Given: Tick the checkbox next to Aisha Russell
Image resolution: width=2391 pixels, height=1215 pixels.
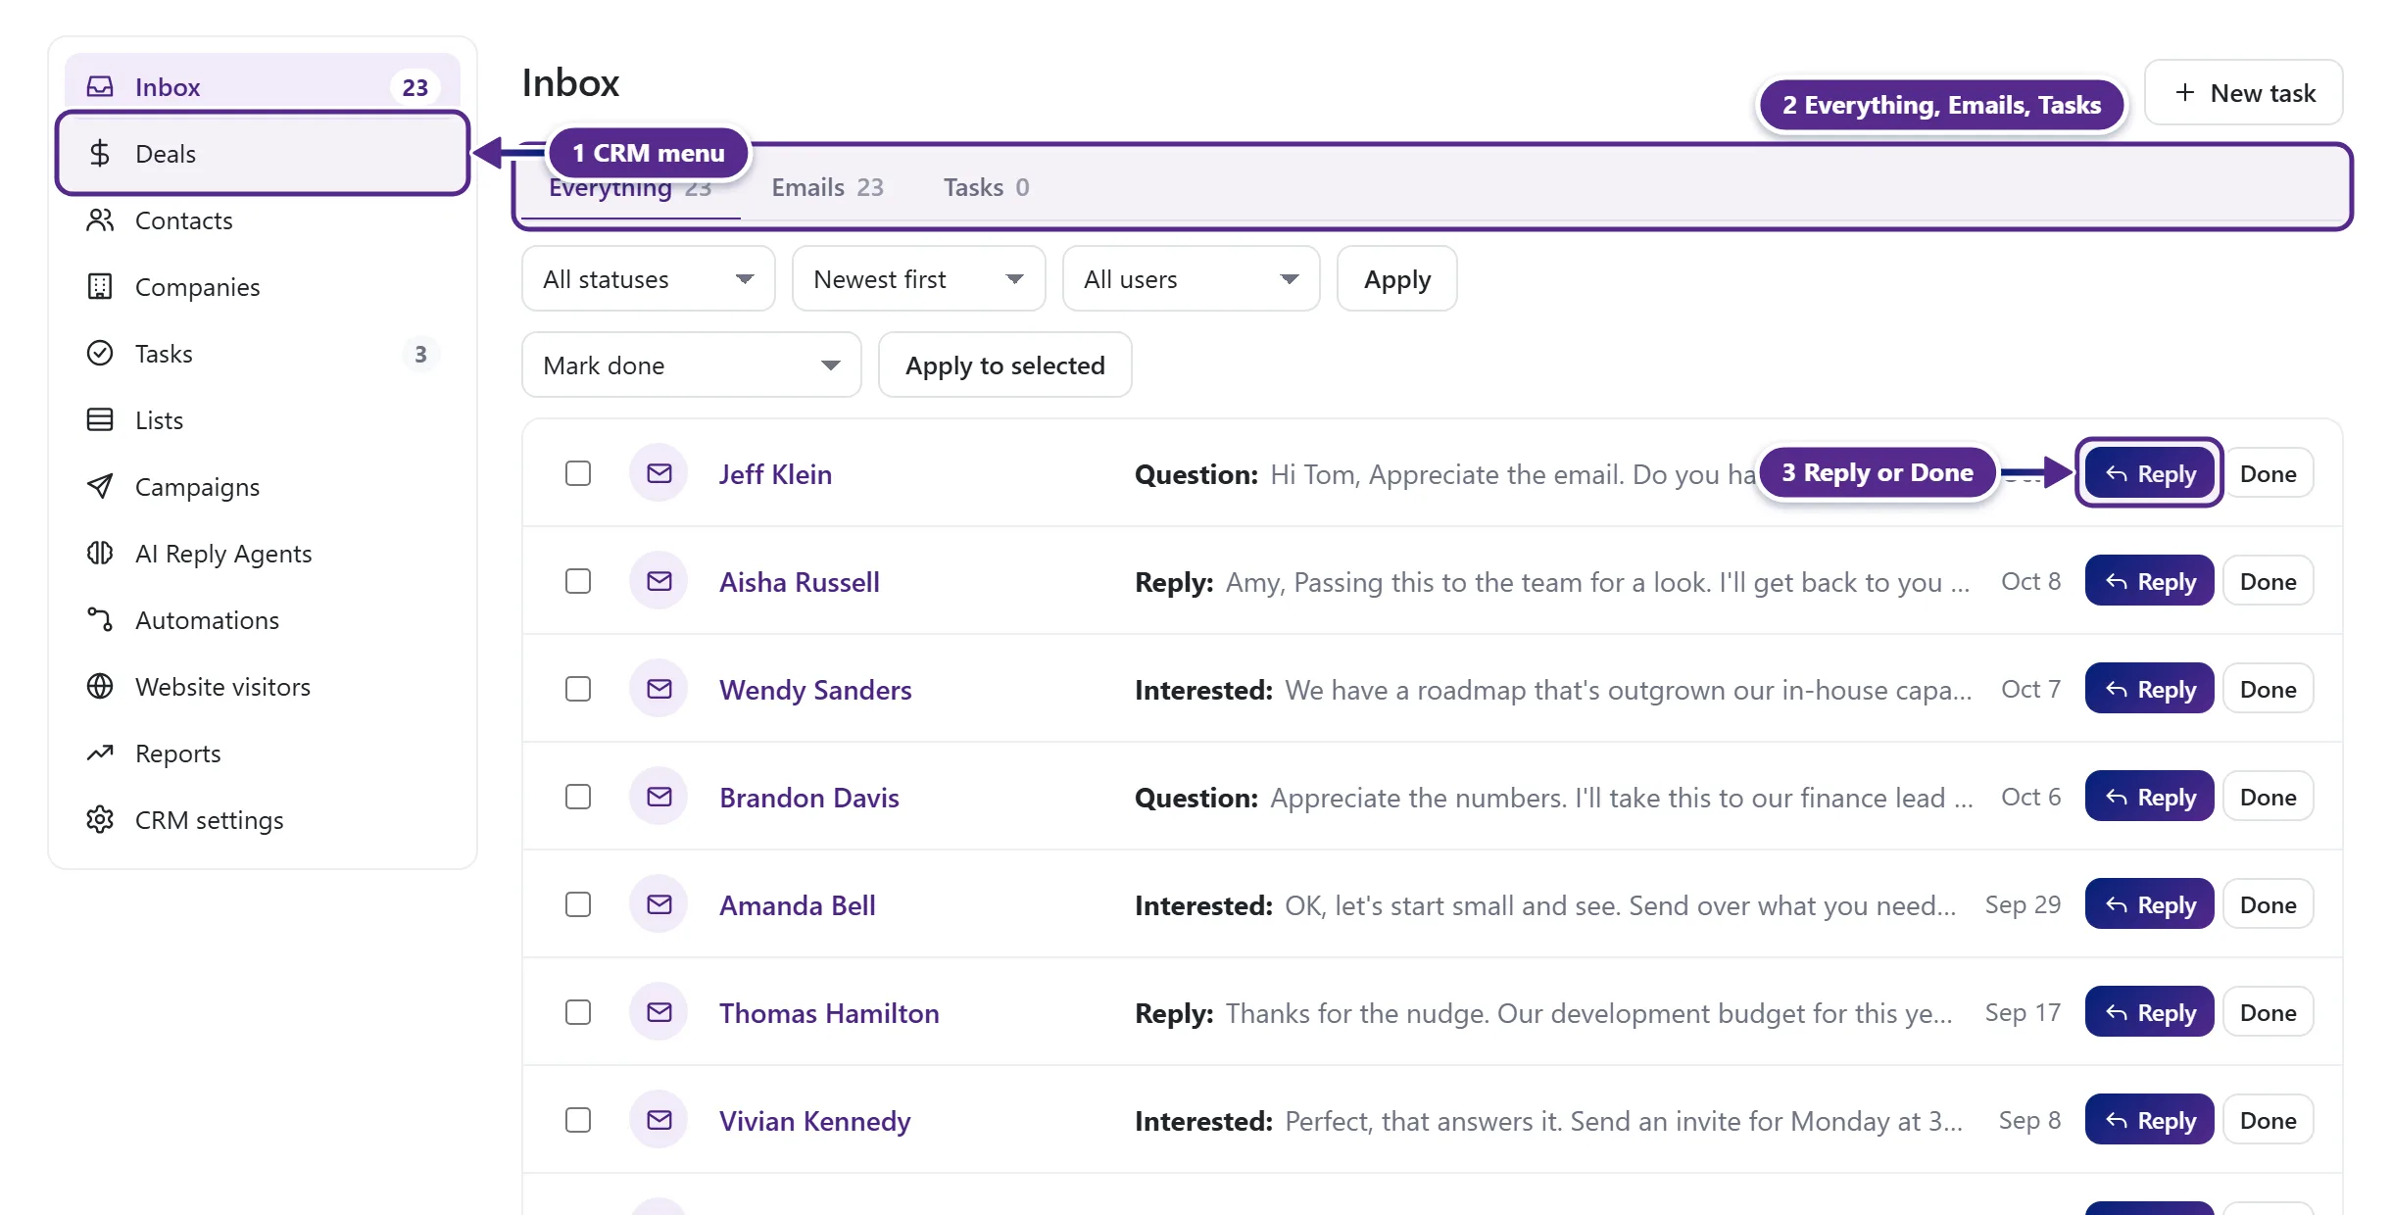Looking at the screenshot, I should 578,581.
